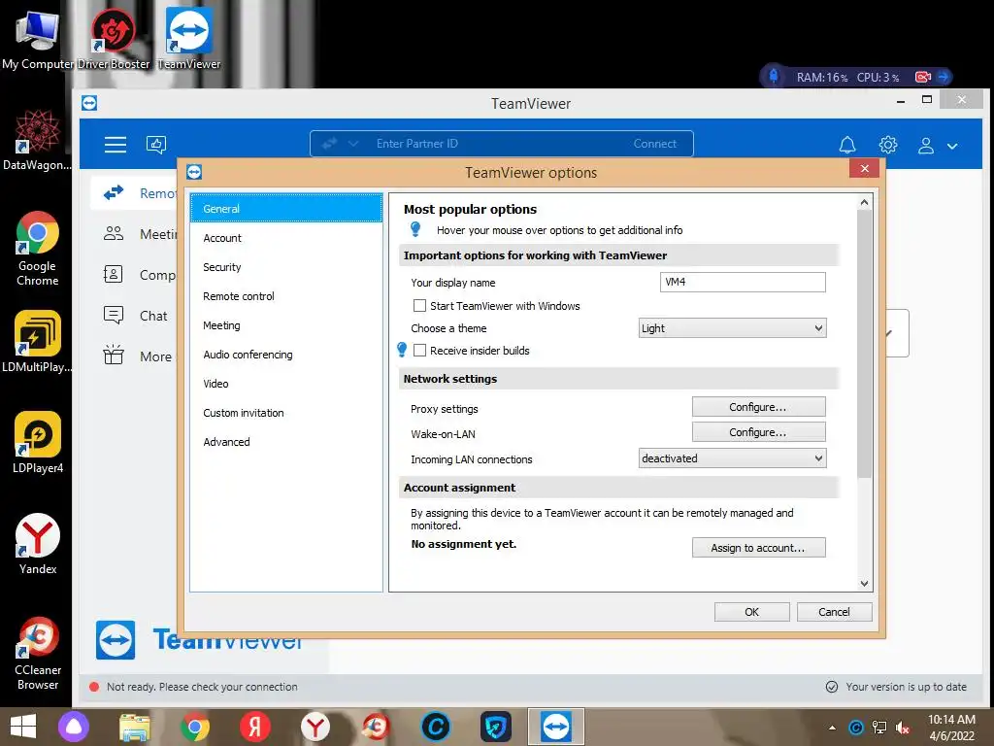Viewport: 994px width, 746px height.
Task: Click Configure for Proxy settings
Action: (x=758, y=407)
